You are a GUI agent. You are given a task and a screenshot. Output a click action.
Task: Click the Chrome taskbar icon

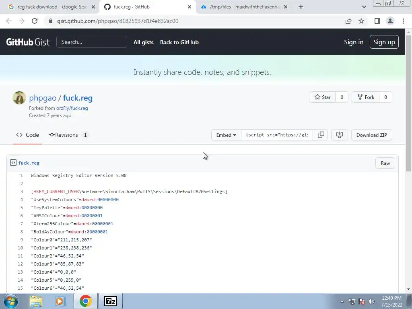[x=86, y=301]
